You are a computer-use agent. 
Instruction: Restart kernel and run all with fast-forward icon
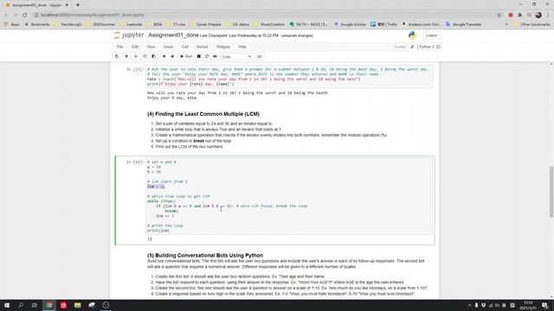pos(215,56)
